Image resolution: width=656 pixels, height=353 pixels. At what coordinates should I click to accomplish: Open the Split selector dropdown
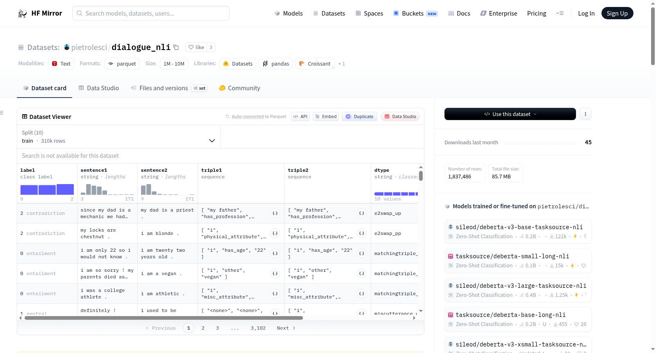pos(118,137)
